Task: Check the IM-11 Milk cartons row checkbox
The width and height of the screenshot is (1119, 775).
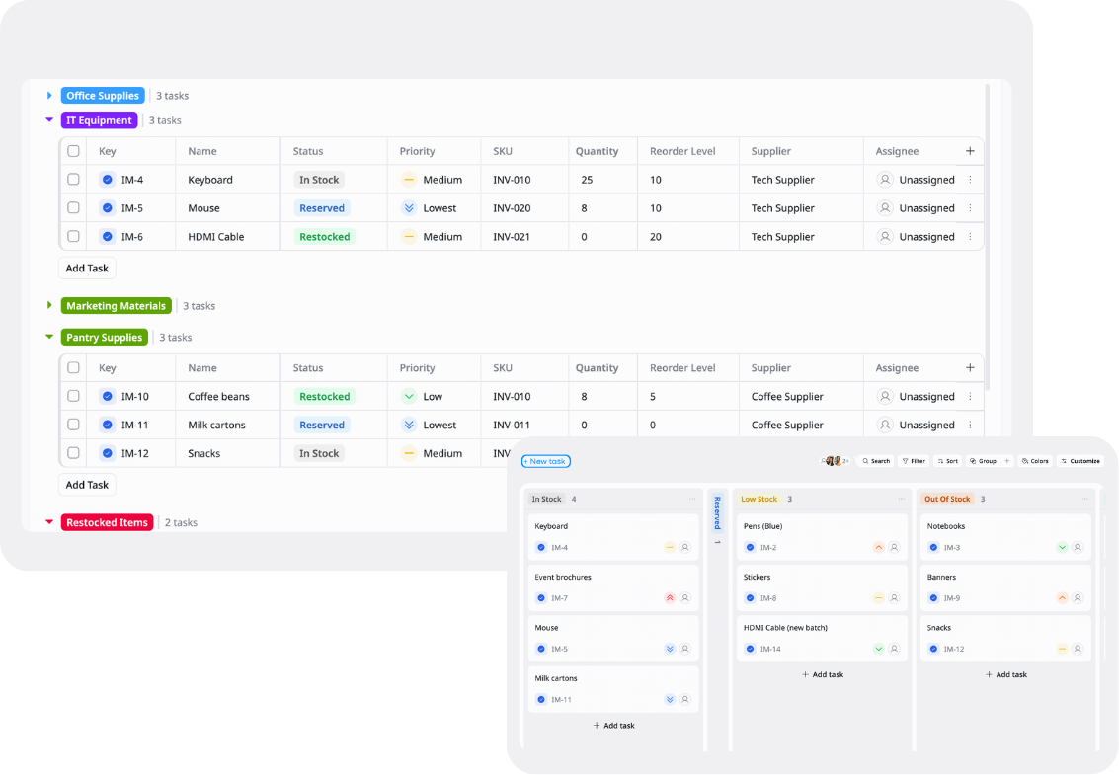Action: click(73, 425)
